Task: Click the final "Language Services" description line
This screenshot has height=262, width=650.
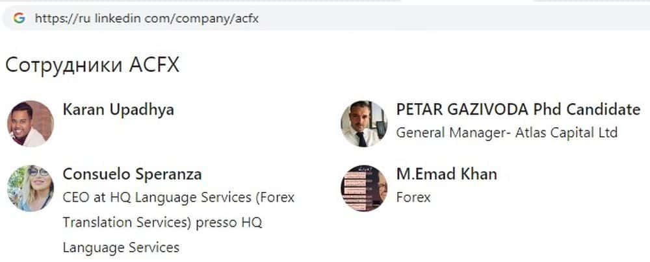Action: click(x=120, y=247)
